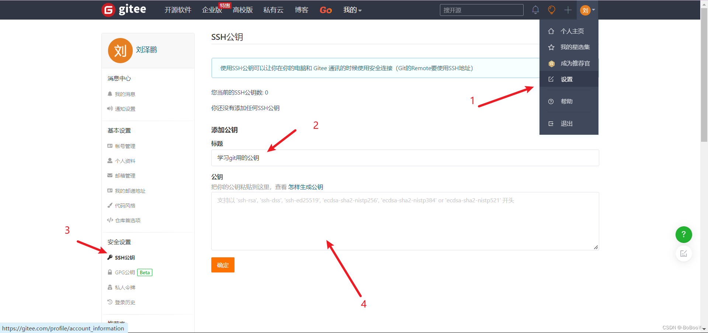Open 我的消息 in sidebar
This screenshot has width=708, height=333.
point(125,94)
